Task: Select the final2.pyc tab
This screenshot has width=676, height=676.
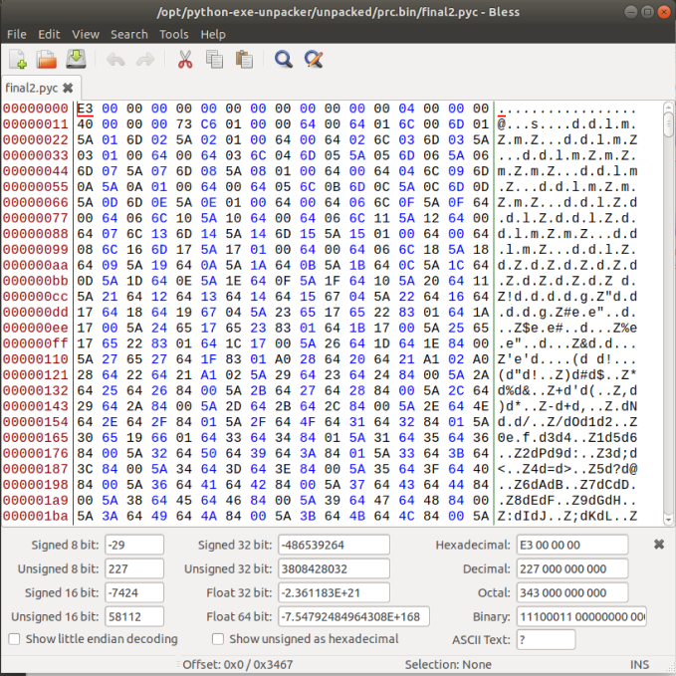Action: pos(32,88)
